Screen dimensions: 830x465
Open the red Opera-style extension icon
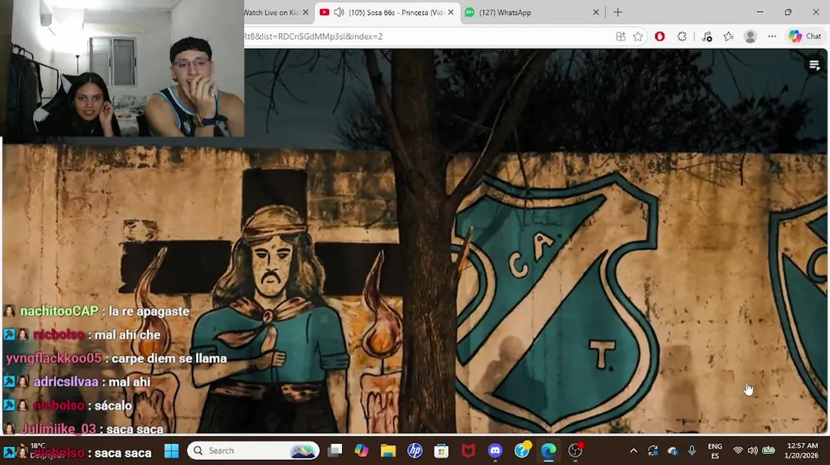point(660,37)
